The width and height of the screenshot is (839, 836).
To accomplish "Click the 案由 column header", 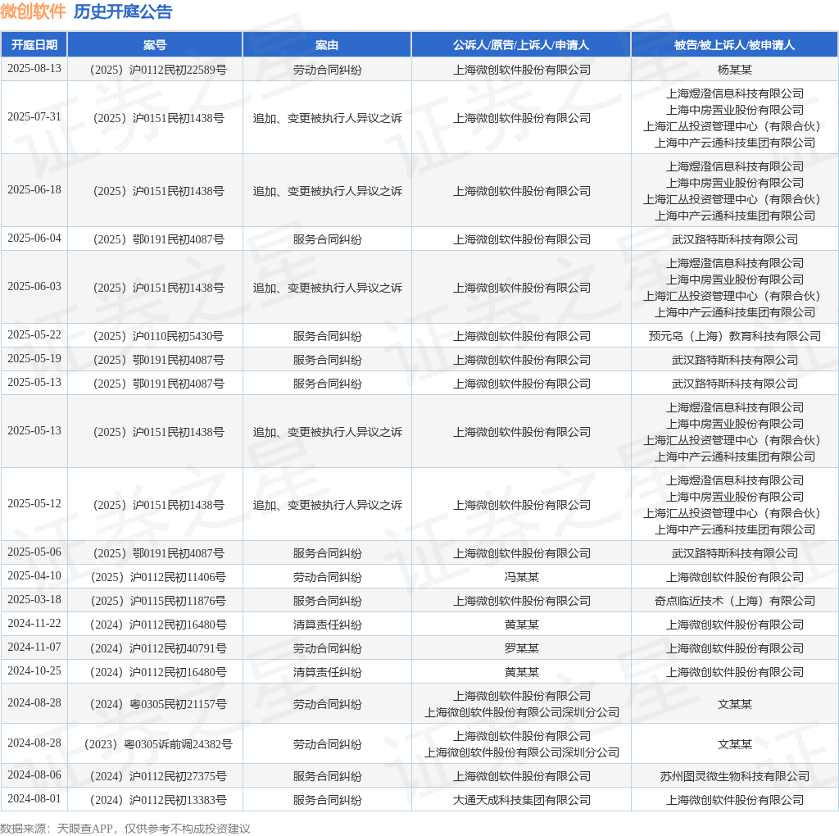I will 327,45.
